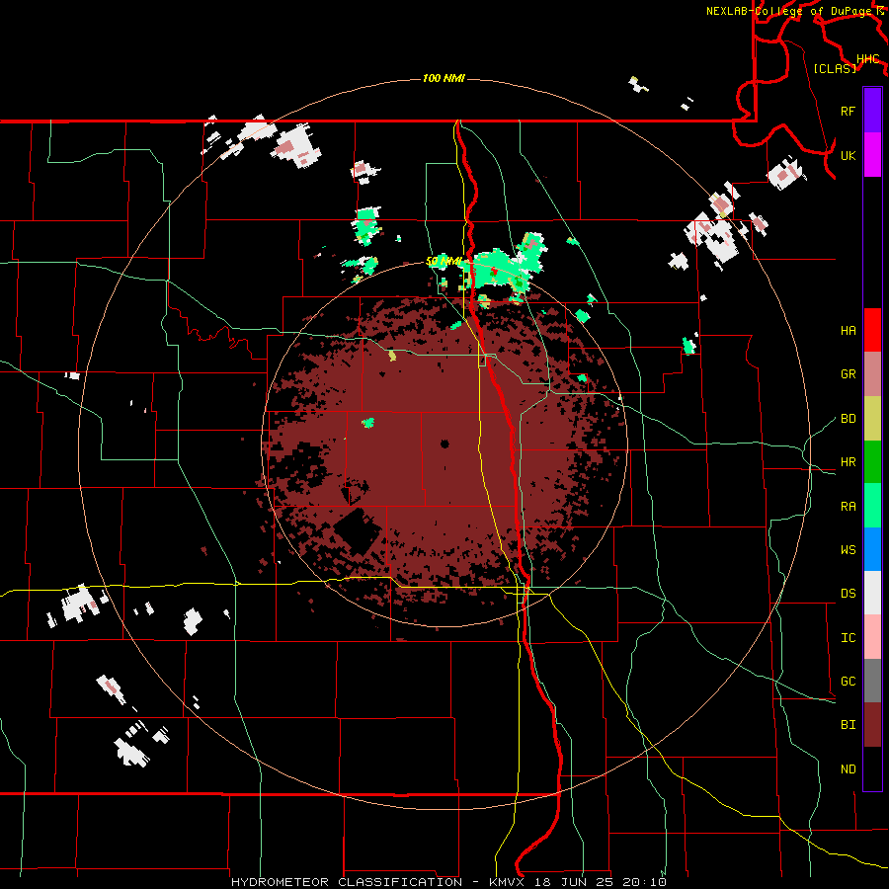Click the BI biological dark red swatch
This screenshot has height=889, width=889.
(x=872, y=725)
